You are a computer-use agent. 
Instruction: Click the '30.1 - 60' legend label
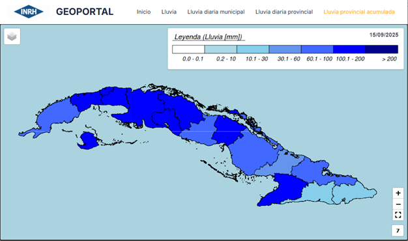289,59
